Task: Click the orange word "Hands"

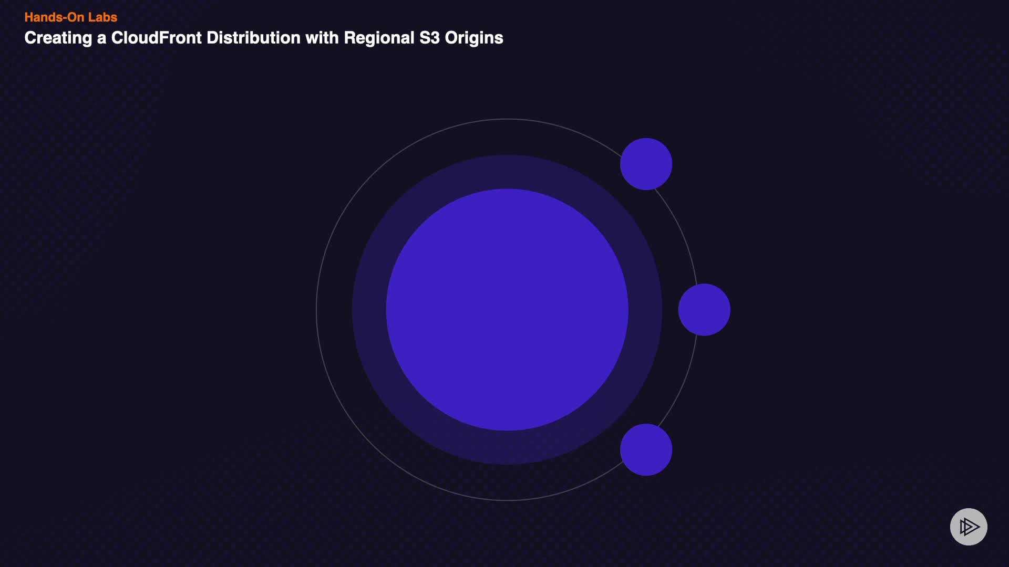Action: tap(43, 17)
